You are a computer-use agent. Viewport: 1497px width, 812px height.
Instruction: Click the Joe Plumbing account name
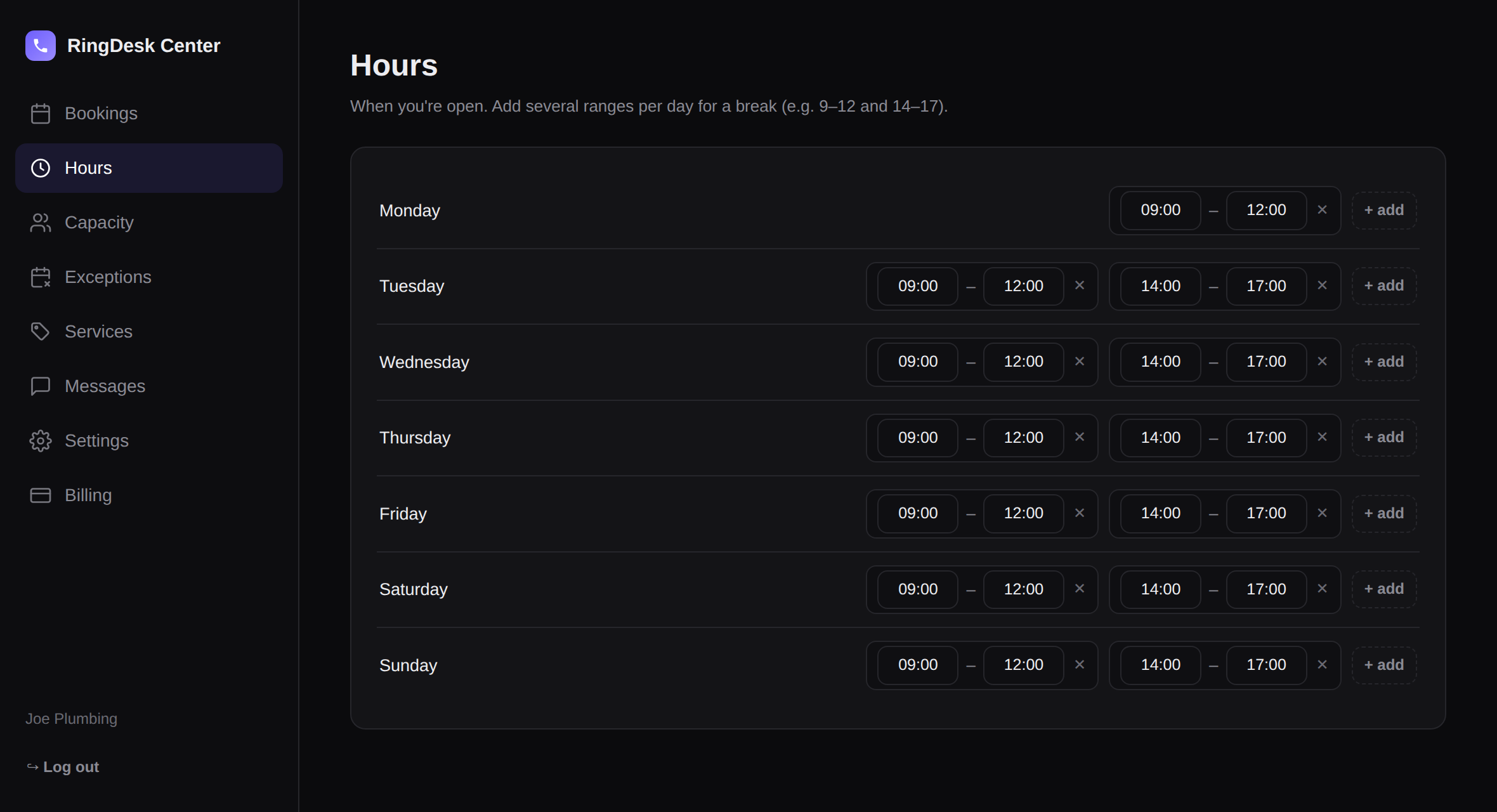[x=71, y=719]
